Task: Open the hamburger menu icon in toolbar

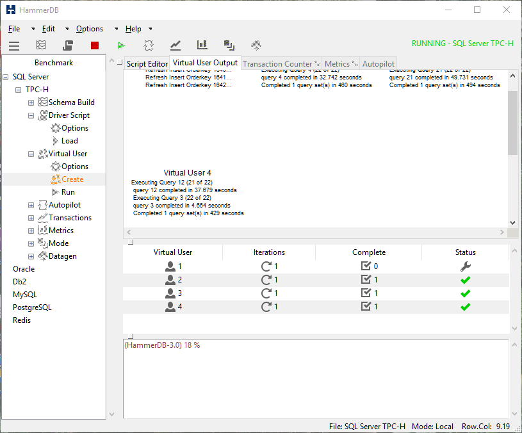Action: tap(14, 45)
